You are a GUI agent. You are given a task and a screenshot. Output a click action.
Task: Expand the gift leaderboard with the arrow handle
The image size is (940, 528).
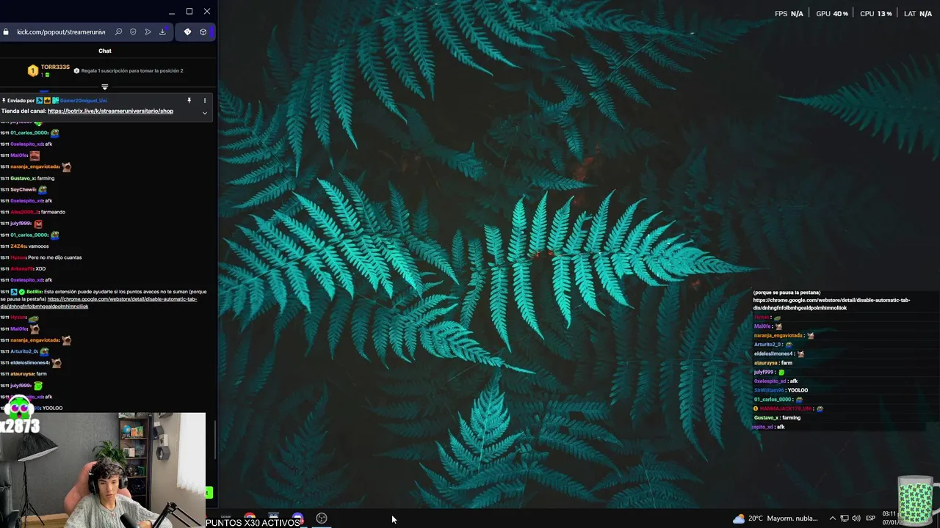click(x=104, y=87)
